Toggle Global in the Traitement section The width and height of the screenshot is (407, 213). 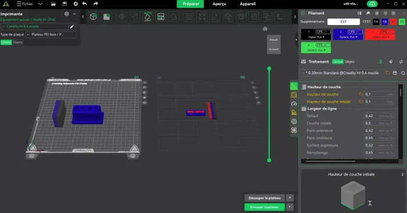coord(338,62)
